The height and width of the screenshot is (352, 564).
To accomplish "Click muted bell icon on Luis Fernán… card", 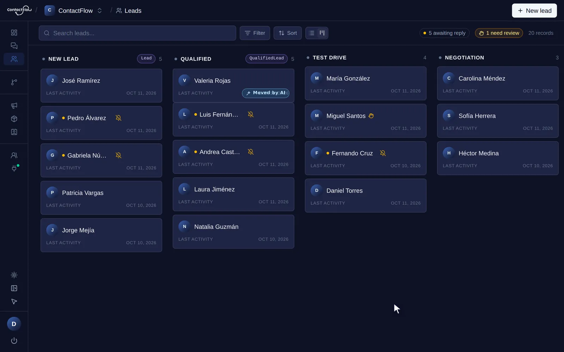I will 251,114.
